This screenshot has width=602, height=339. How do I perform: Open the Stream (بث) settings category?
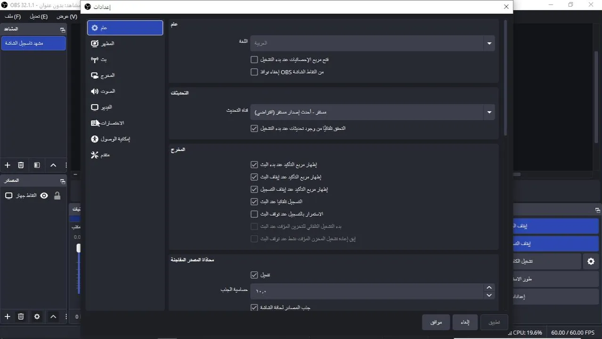click(125, 60)
